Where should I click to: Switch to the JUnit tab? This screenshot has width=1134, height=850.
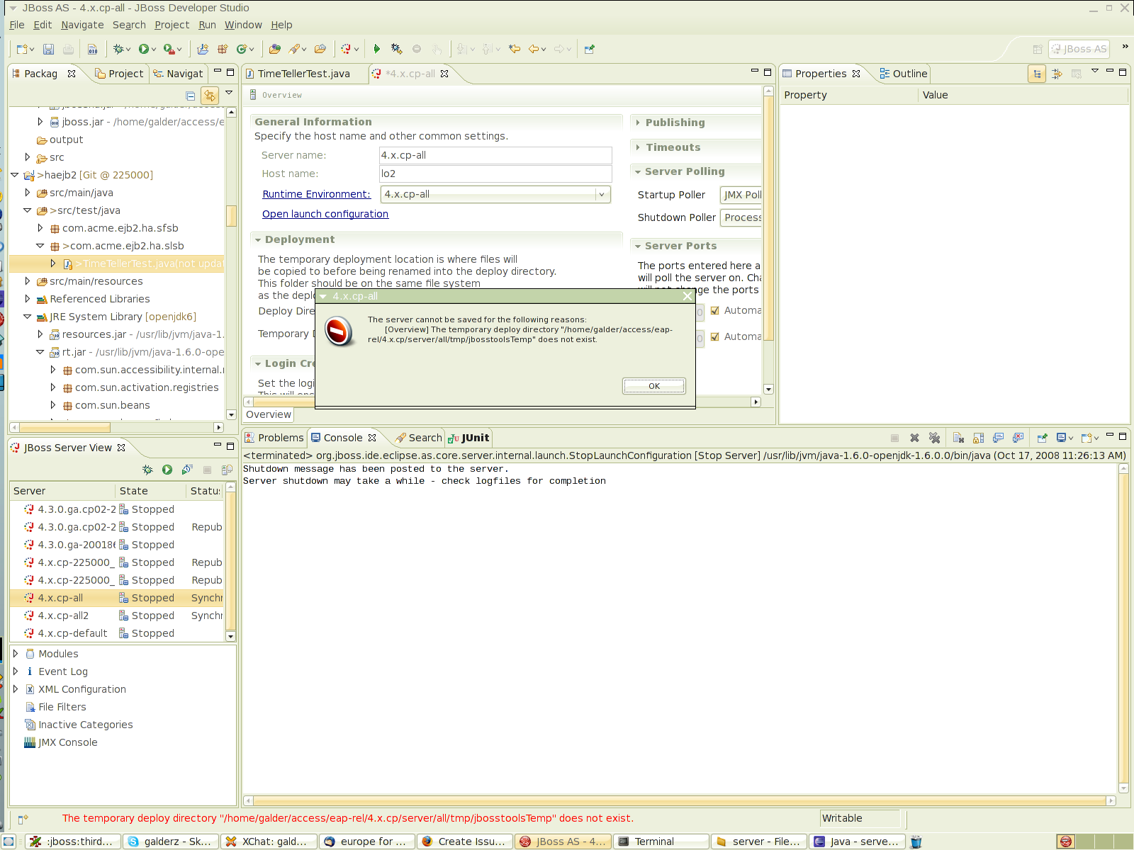pyautogui.click(x=468, y=438)
